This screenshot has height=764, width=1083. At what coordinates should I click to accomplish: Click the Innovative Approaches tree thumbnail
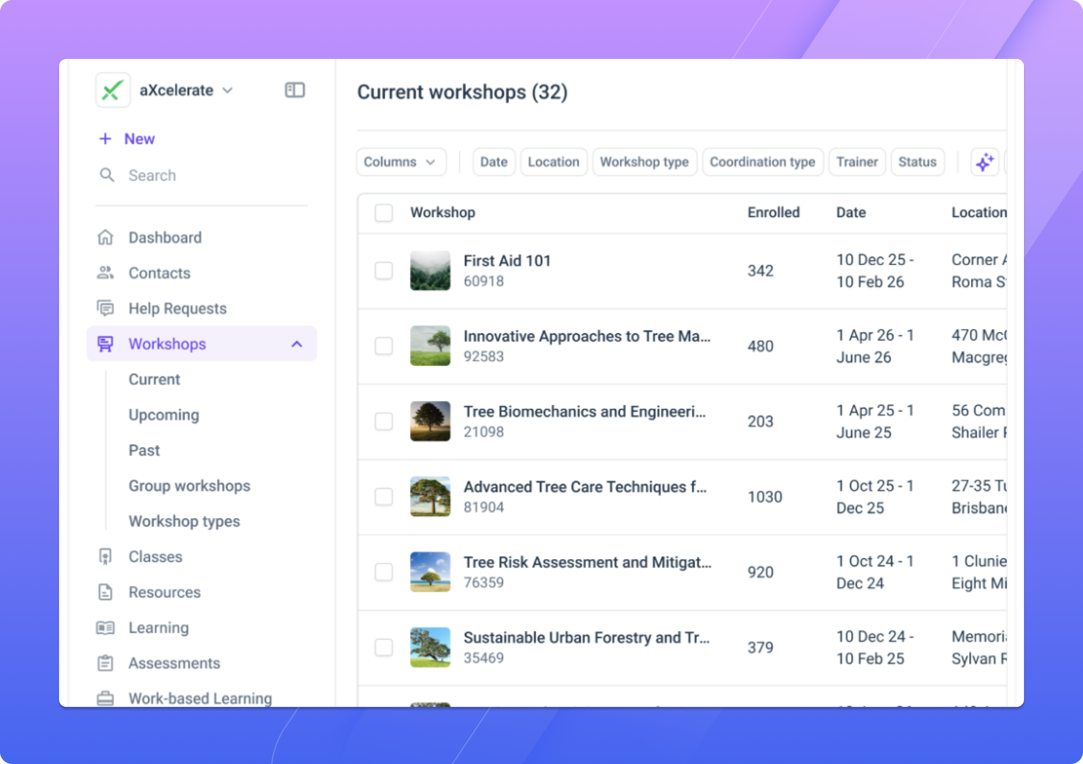(x=430, y=346)
